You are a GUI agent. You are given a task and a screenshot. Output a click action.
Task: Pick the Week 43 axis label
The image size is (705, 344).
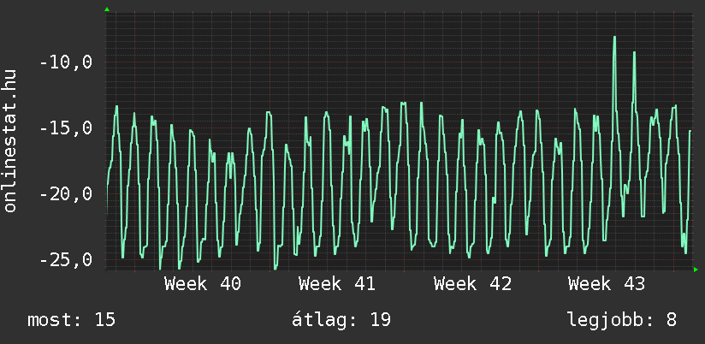coord(607,283)
